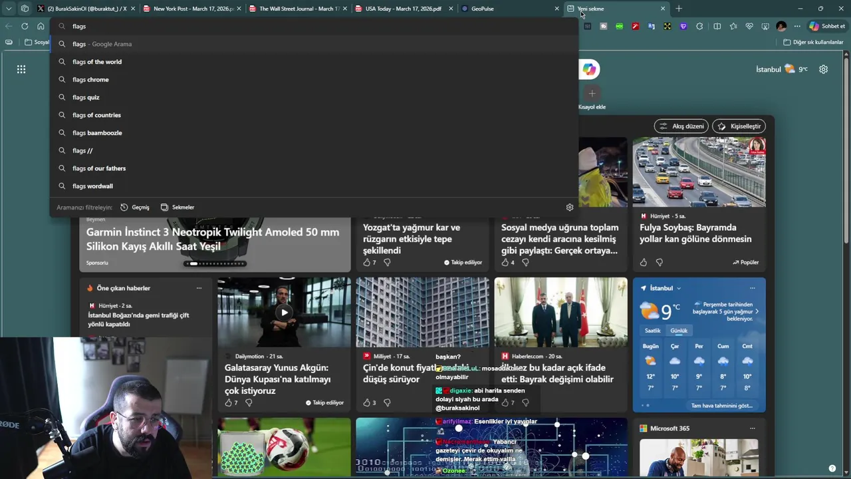Switch weather to Saatlik hourly view
Image resolution: width=851 pixels, height=479 pixels.
tap(653, 331)
